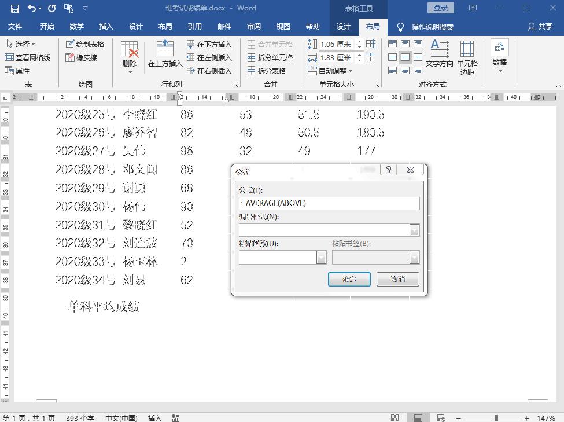Switch to the 开始 tab

pyautogui.click(x=47, y=26)
